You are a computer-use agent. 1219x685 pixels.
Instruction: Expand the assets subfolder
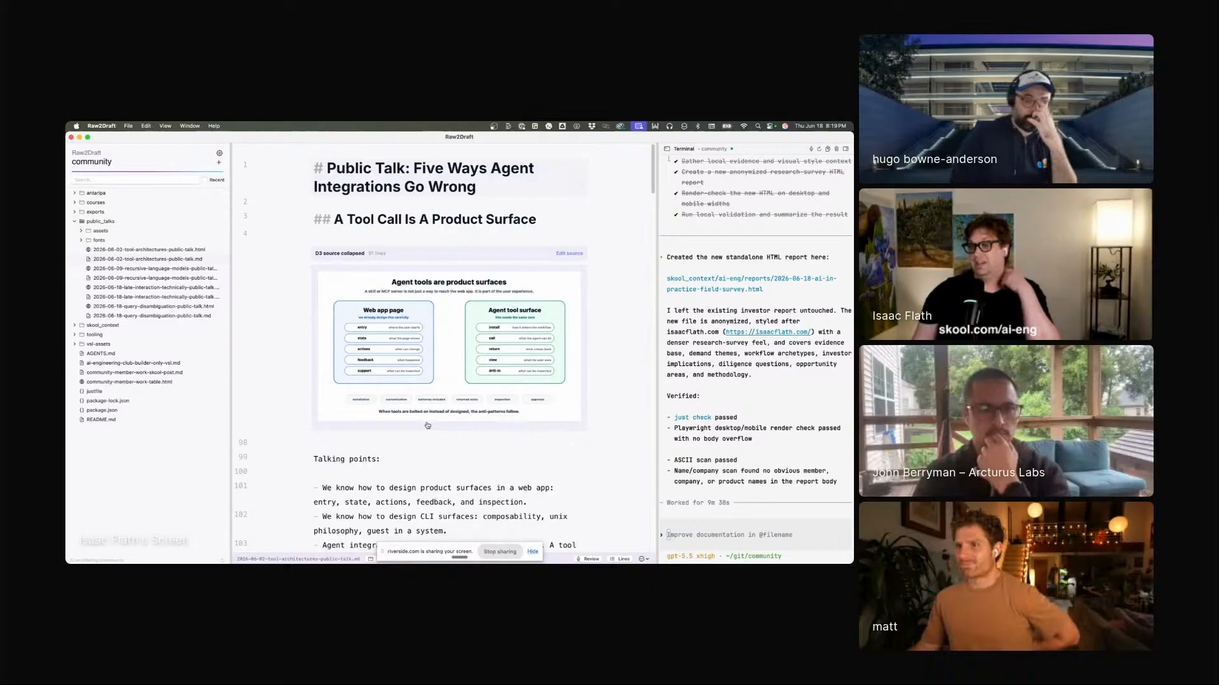[x=81, y=231]
